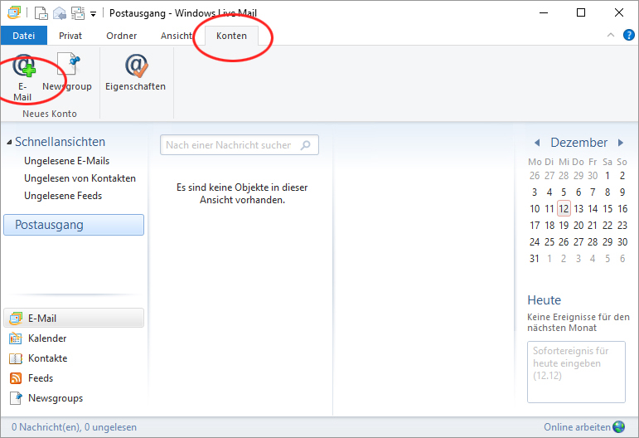
Task: Open Kontakte in the navigation pane
Action: tap(47, 358)
